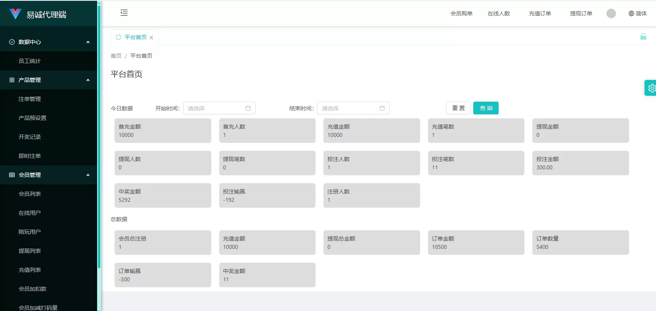Click calendar icon in 结束时间 field
656x311 pixels.
tap(382, 108)
